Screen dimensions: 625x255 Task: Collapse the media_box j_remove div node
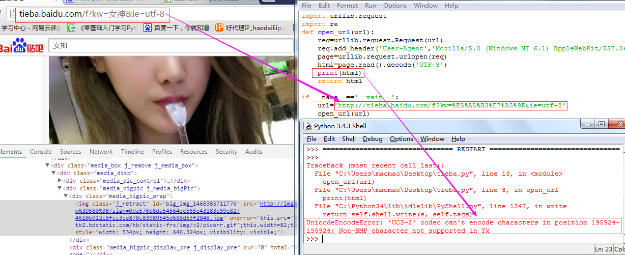click(48, 165)
